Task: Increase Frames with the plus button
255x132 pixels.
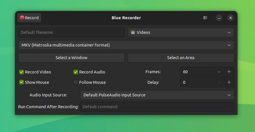Action: [229, 72]
